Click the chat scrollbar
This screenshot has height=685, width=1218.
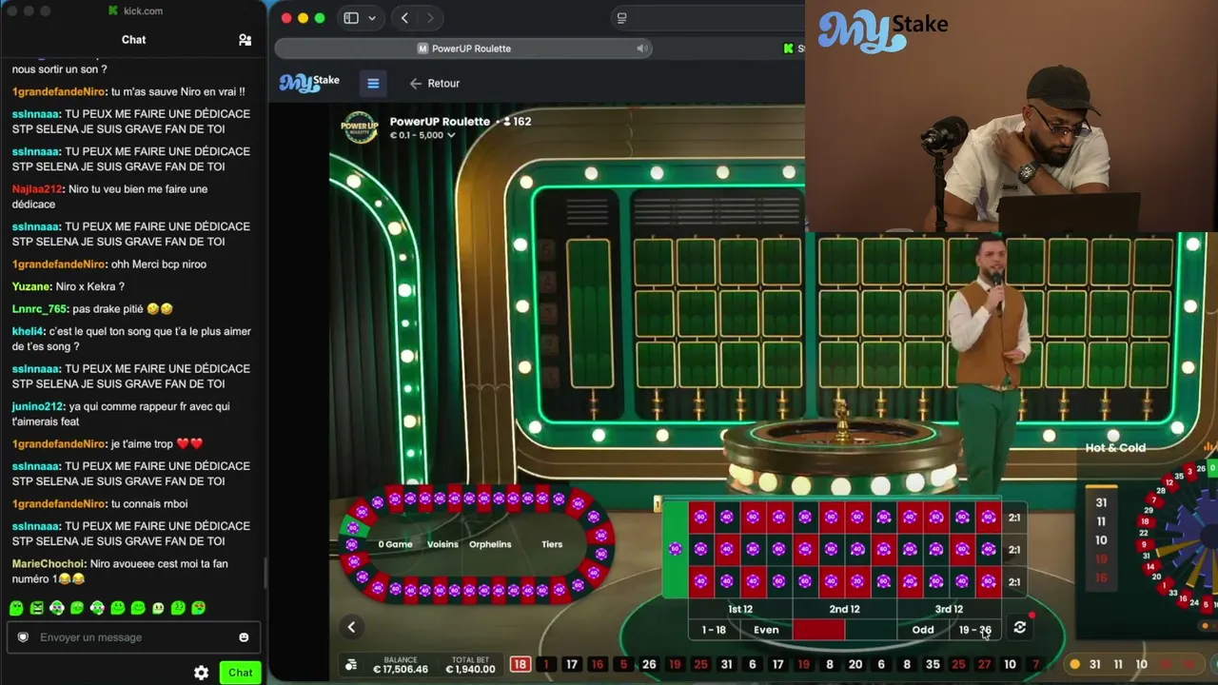pyautogui.click(x=265, y=571)
